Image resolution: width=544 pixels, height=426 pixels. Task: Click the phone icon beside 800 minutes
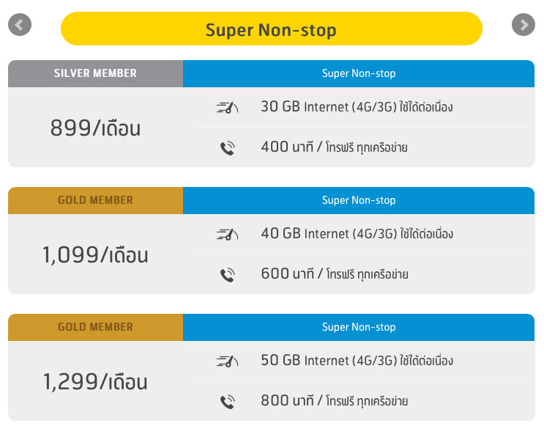[x=228, y=401]
